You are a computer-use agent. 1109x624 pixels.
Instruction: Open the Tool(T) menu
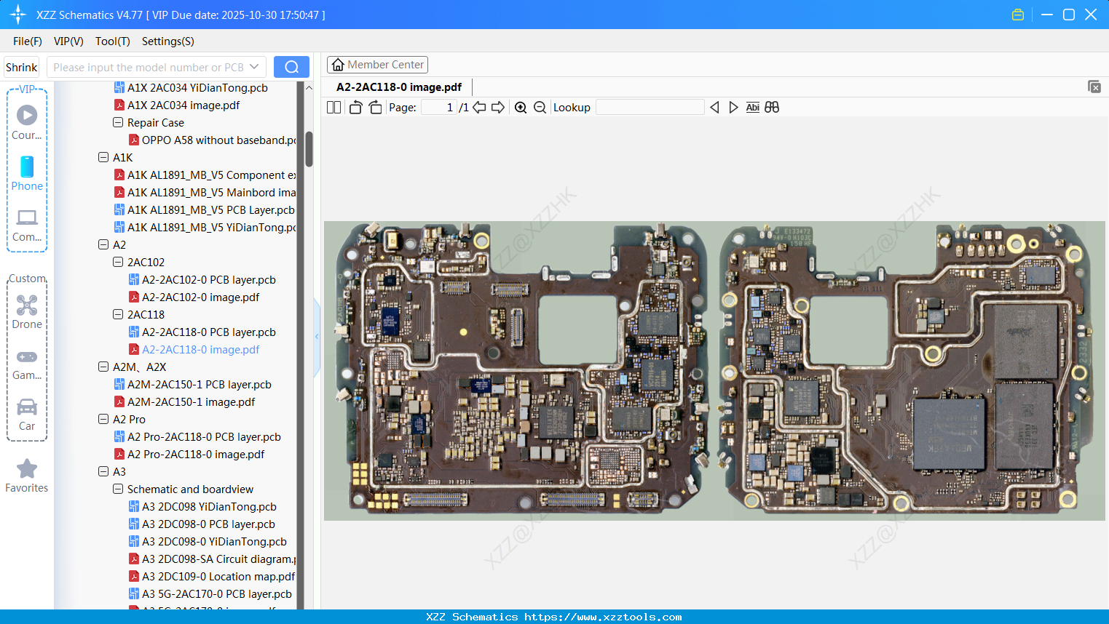(x=112, y=41)
